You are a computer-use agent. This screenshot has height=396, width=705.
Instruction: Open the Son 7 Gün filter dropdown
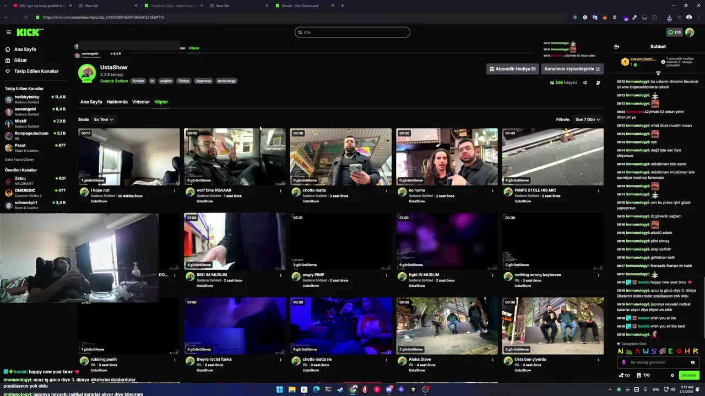pos(588,119)
